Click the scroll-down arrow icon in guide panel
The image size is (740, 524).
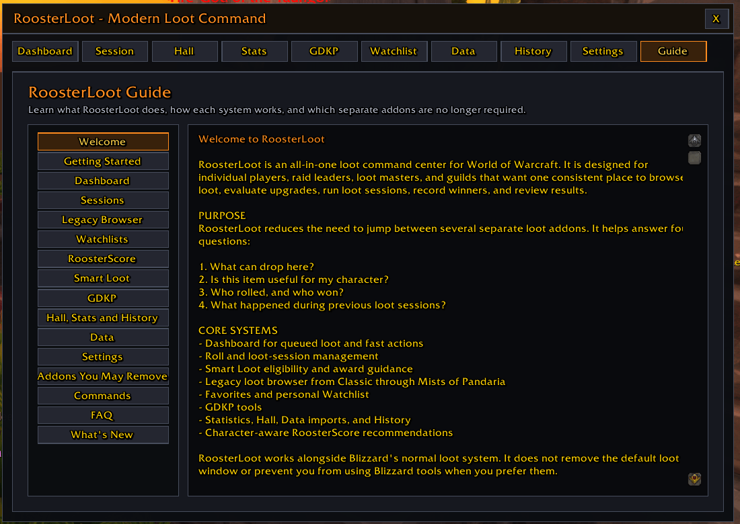[694, 479]
